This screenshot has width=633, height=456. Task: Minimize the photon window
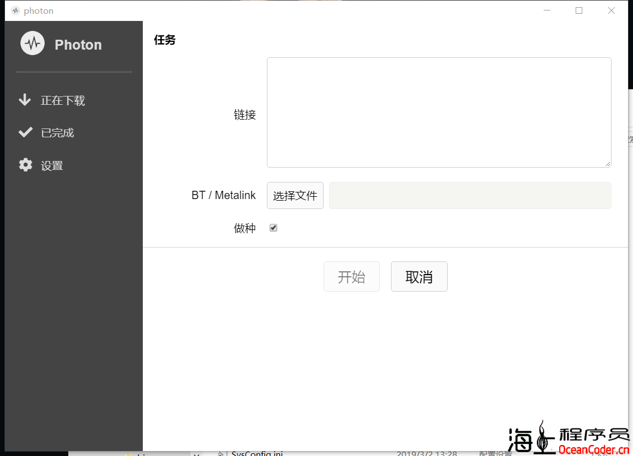click(x=547, y=10)
